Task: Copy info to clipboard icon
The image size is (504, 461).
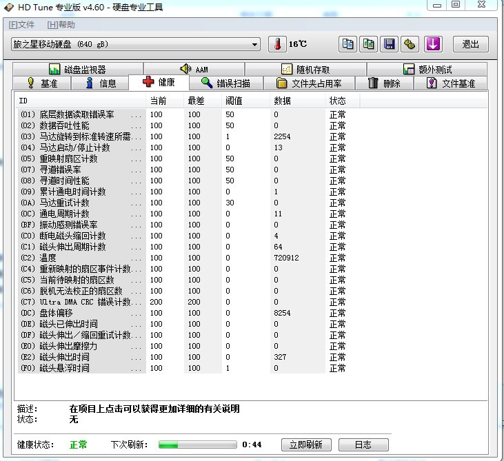Action: (347, 44)
